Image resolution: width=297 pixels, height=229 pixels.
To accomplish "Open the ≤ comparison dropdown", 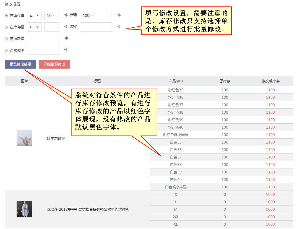I will [34, 15].
